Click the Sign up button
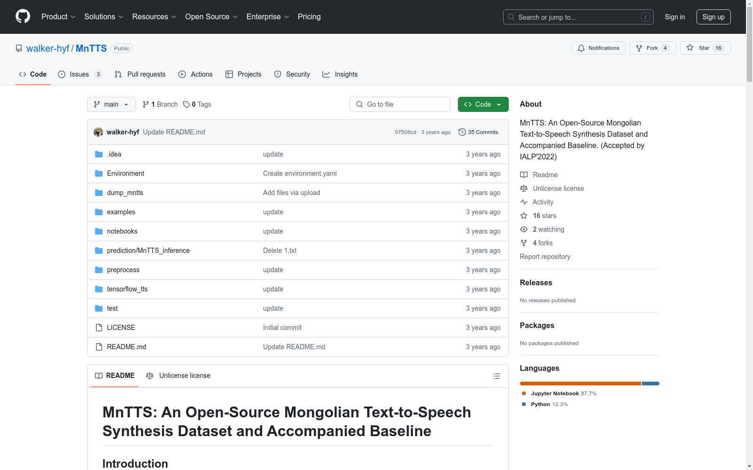753x470 pixels. click(x=713, y=17)
